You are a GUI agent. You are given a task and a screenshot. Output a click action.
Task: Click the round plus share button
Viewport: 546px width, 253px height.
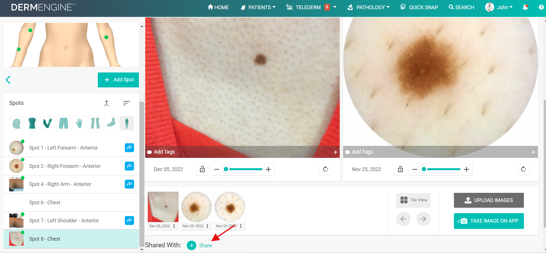[191, 246]
